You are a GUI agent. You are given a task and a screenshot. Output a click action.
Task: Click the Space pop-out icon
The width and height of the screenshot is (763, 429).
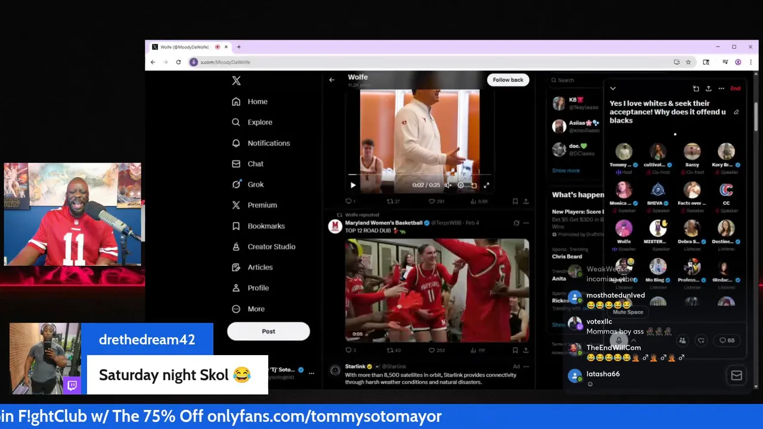coord(696,89)
